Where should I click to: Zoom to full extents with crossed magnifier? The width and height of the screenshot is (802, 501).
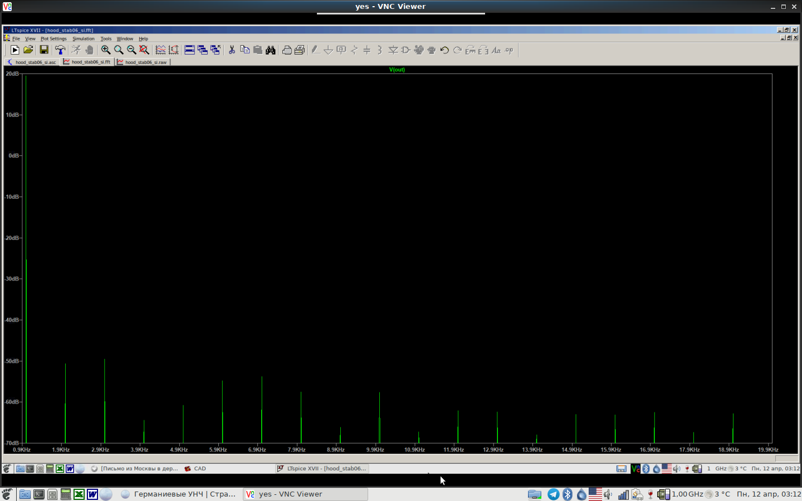point(144,50)
